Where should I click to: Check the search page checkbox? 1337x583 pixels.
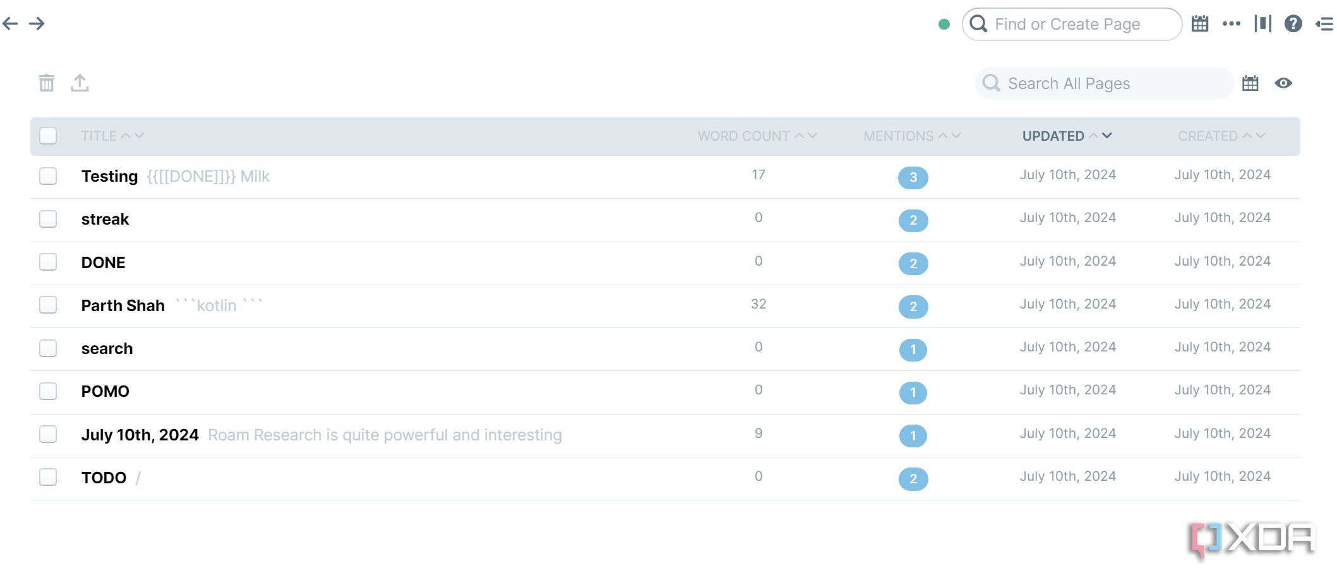pyautogui.click(x=48, y=348)
